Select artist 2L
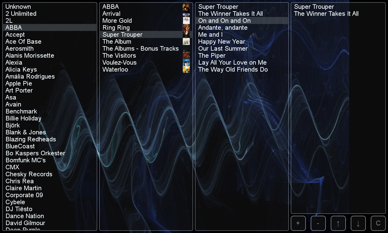This screenshot has width=388, height=233. [x=50, y=21]
